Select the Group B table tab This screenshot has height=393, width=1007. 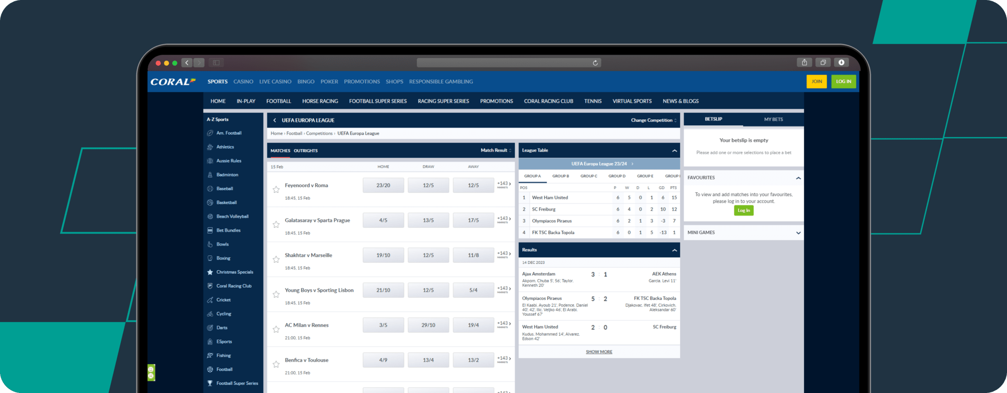[561, 176]
